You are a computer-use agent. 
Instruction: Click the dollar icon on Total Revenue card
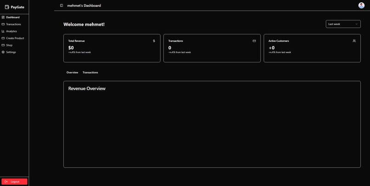point(154,41)
